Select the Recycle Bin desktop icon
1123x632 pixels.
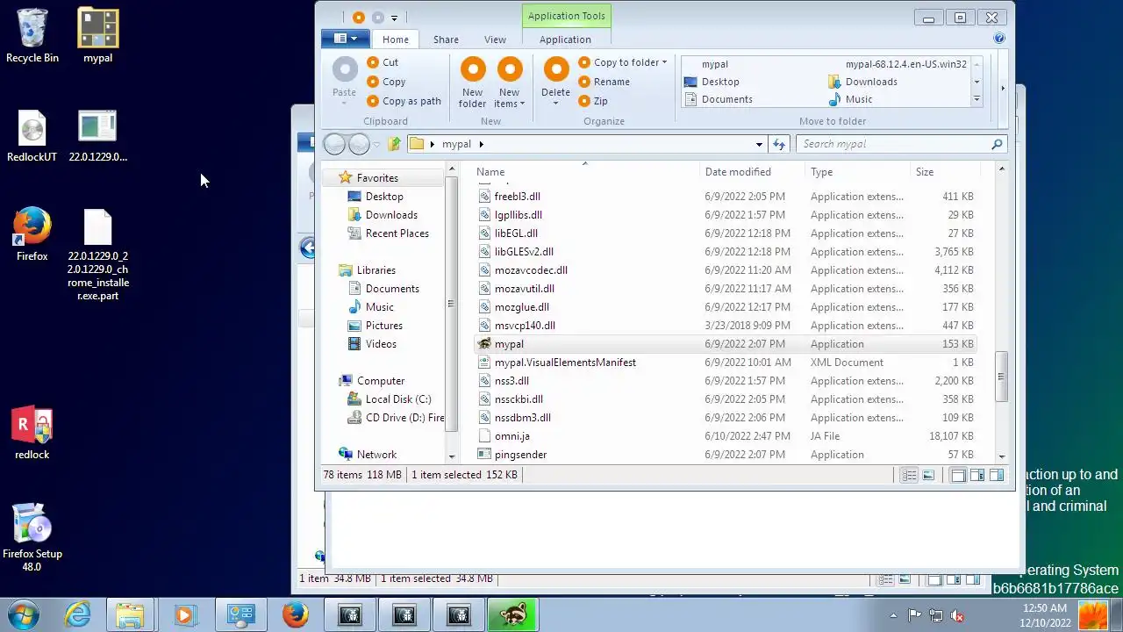pos(32,37)
